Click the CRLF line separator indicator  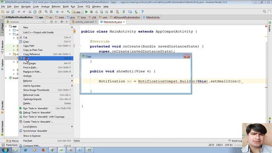click(219, 145)
